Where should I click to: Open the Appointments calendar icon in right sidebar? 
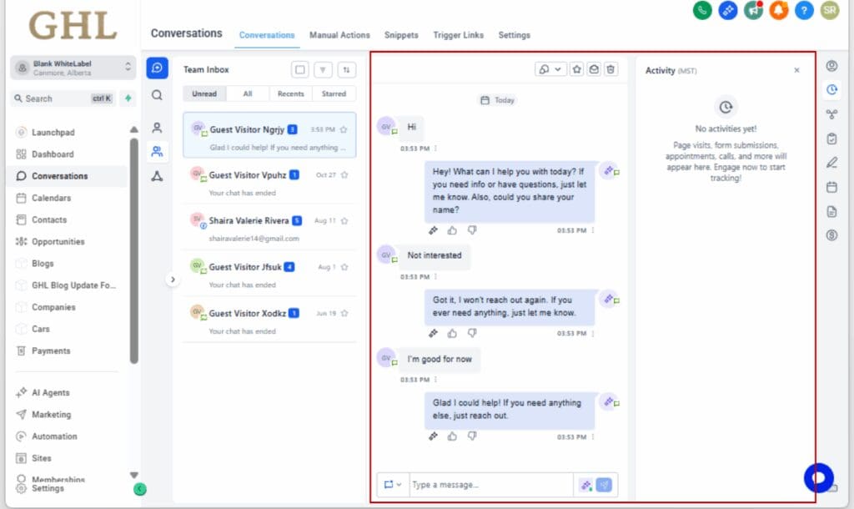point(831,188)
